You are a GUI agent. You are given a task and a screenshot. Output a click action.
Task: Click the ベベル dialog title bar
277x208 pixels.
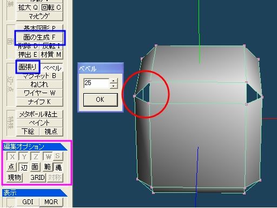click(101, 68)
